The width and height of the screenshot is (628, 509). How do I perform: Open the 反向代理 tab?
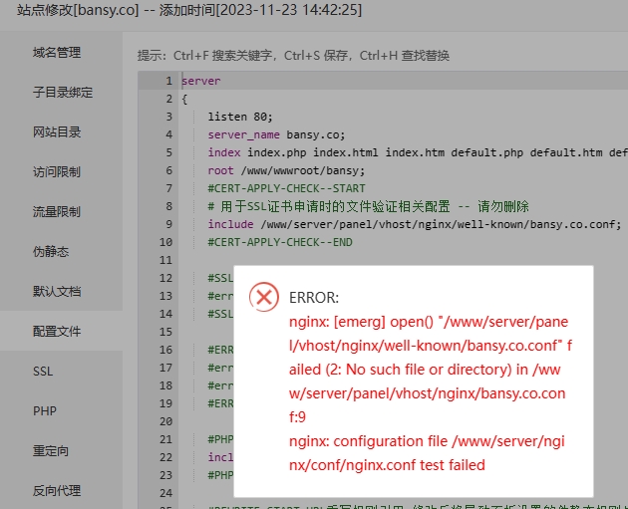57,491
